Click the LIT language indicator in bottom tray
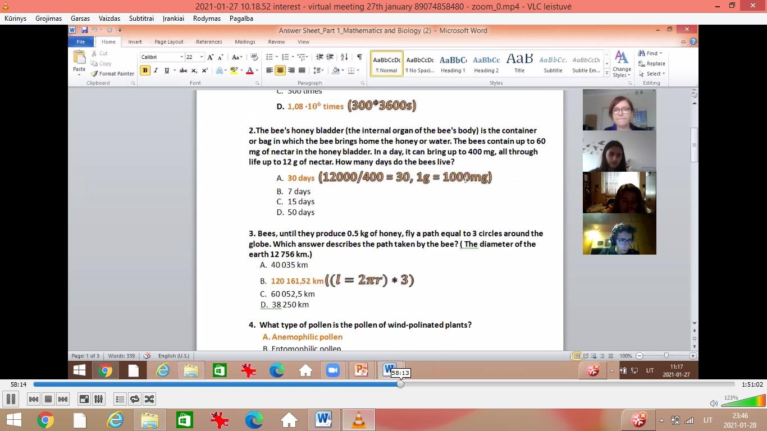The width and height of the screenshot is (767, 431). click(707, 420)
